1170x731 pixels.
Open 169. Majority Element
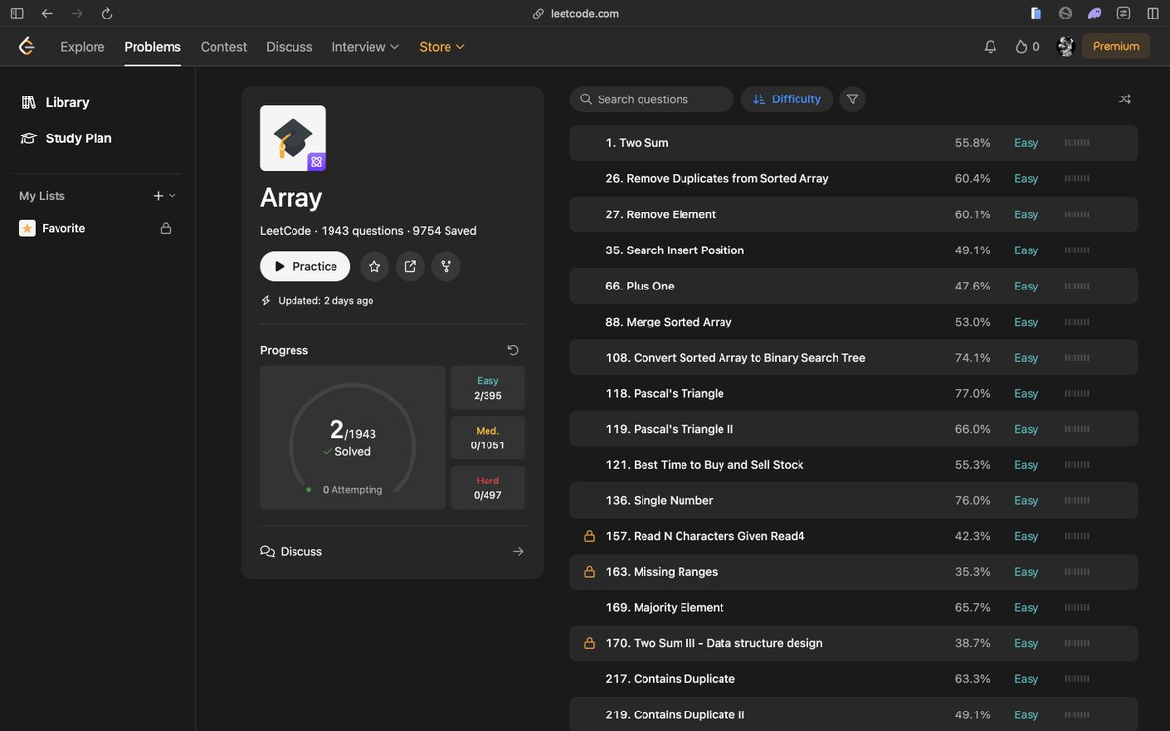tap(665, 608)
